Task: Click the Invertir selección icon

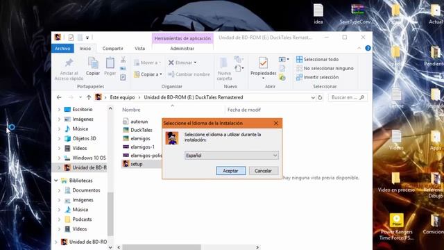Action: pos(299,77)
